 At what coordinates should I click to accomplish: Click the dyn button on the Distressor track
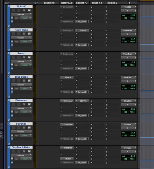tap(17, 112)
